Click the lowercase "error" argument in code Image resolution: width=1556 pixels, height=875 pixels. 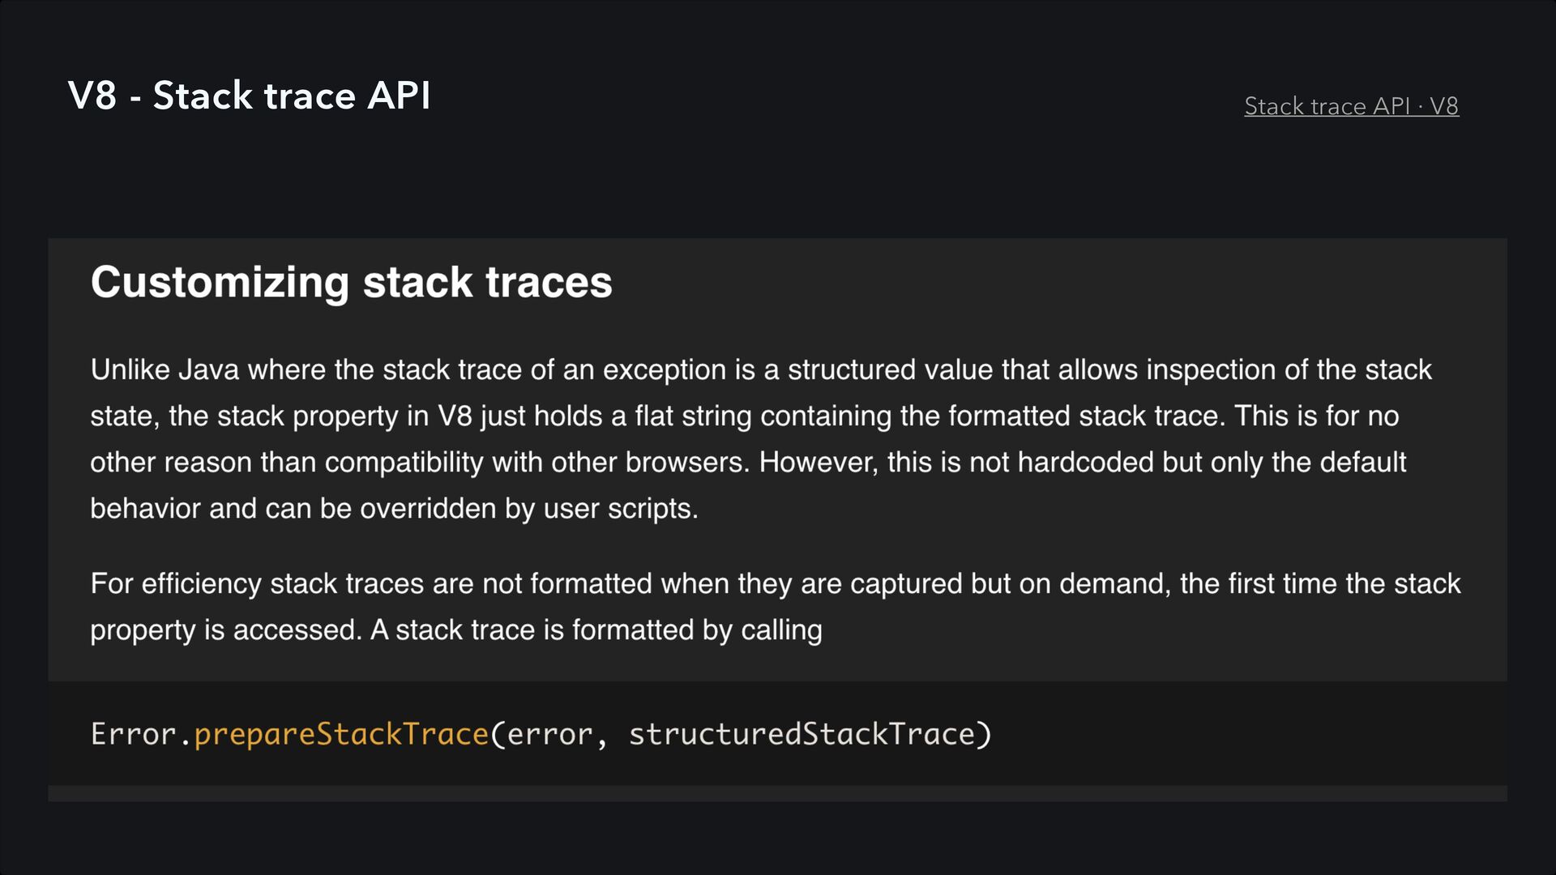click(x=550, y=734)
